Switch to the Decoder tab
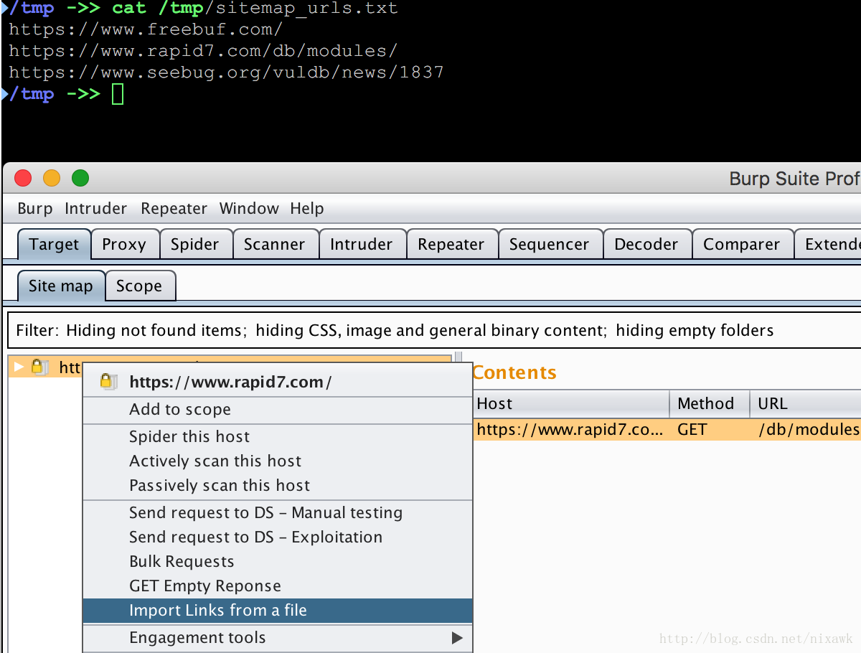The height and width of the screenshot is (653, 861). coord(646,244)
